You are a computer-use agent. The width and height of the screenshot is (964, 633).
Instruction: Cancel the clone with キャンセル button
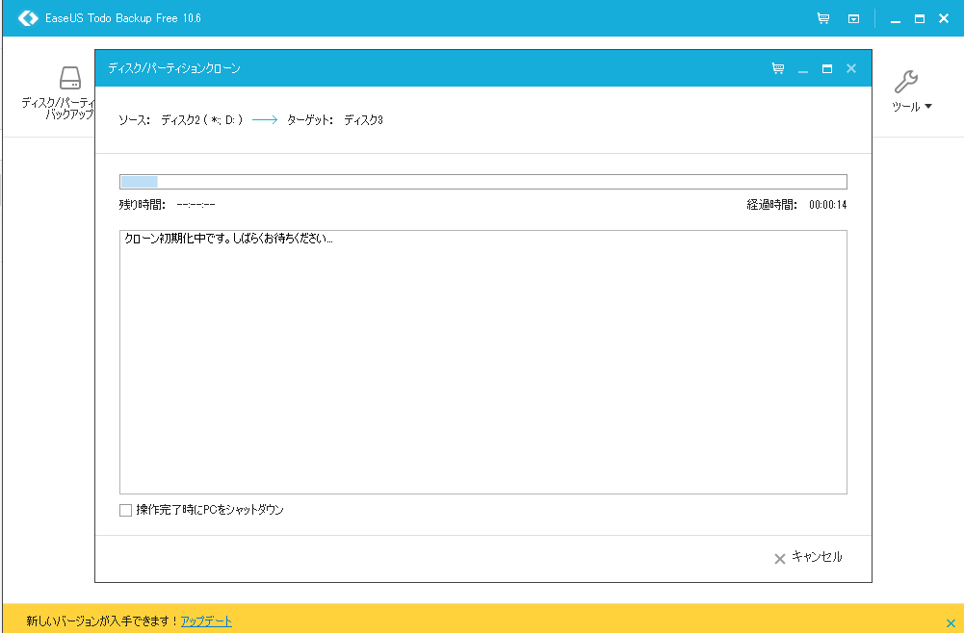coord(808,557)
